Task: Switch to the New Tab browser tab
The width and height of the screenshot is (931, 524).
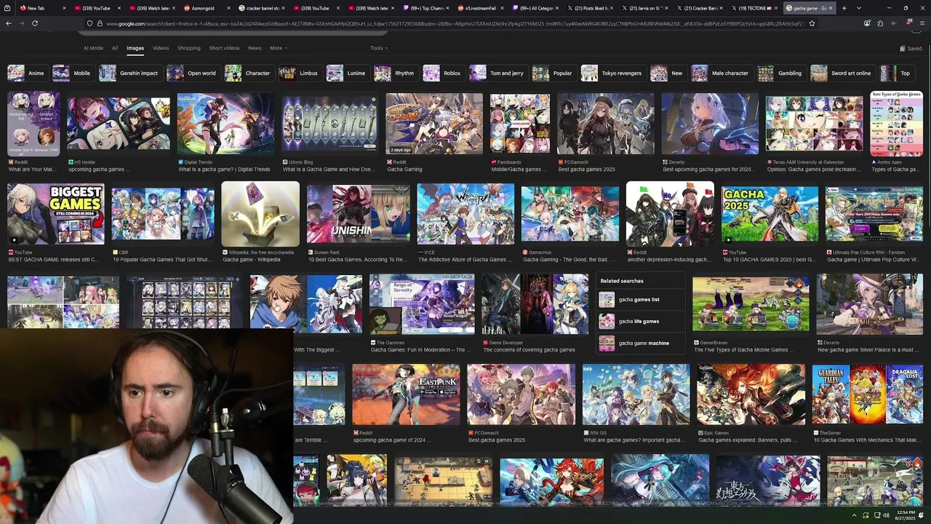Action: [41, 8]
